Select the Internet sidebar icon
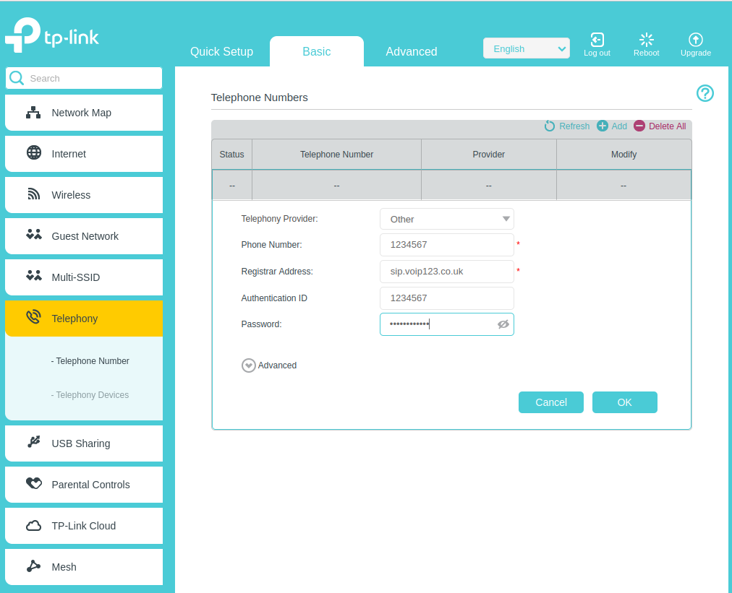This screenshot has width=732, height=593. [33, 153]
